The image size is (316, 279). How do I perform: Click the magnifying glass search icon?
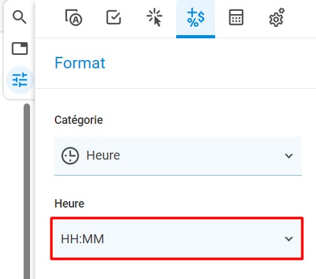coord(19,17)
